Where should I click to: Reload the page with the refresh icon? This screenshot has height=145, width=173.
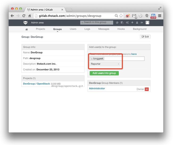24,16
